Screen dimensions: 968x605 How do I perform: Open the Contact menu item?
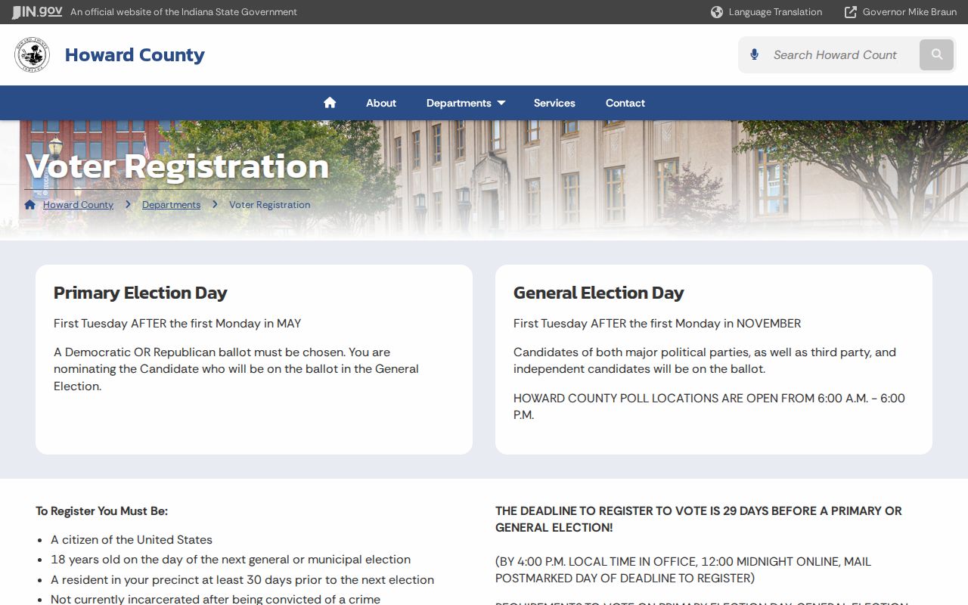click(625, 103)
